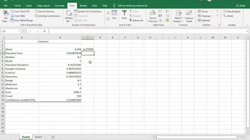This screenshot has height=140, width=250.
Task: Open the File menu
Action: [x=5, y=5]
